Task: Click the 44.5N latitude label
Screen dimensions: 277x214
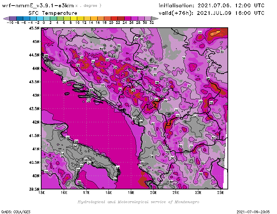Action: [x=34, y=55]
